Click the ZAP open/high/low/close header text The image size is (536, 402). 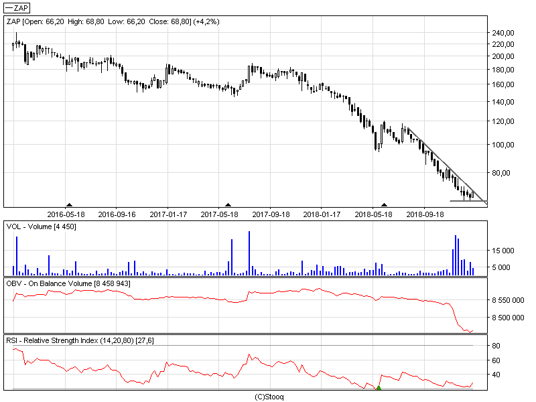click(x=122, y=21)
